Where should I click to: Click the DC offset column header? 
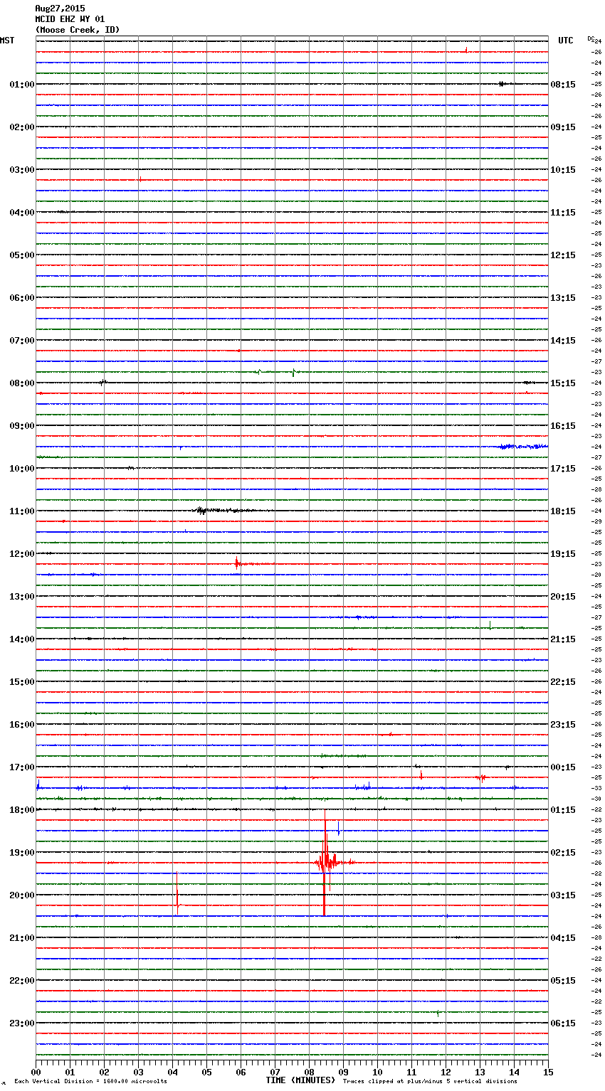click(x=591, y=38)
